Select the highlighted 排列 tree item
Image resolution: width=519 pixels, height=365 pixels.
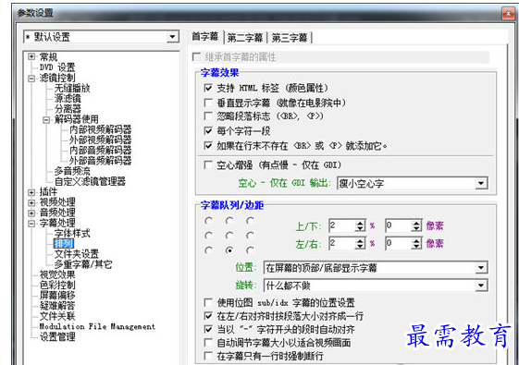point(64,244)
